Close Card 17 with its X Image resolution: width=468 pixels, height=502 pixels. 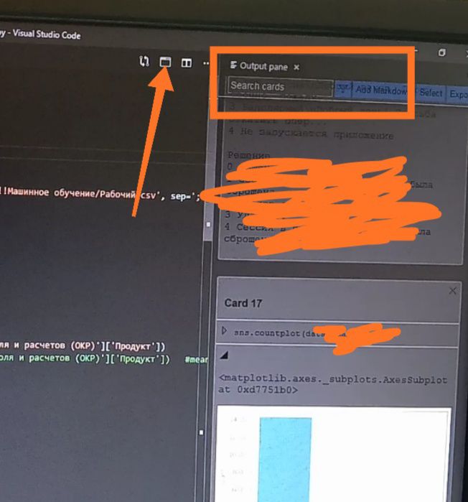[452, 291]
